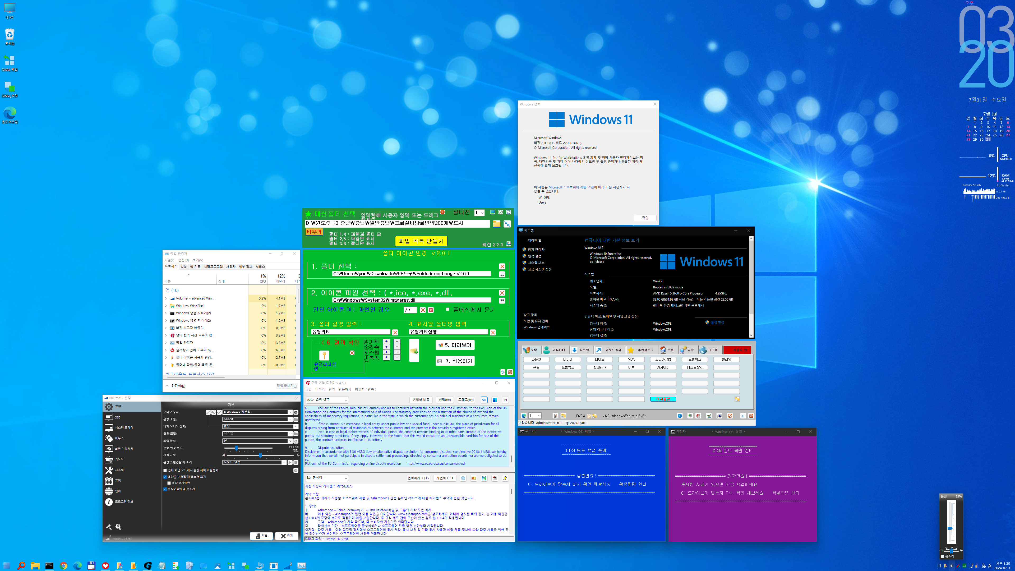This screenshot has height=571, width=1015.
Task: Open the number dropdown in the bookmark manager footer
Action: click(x=535, y=416)
